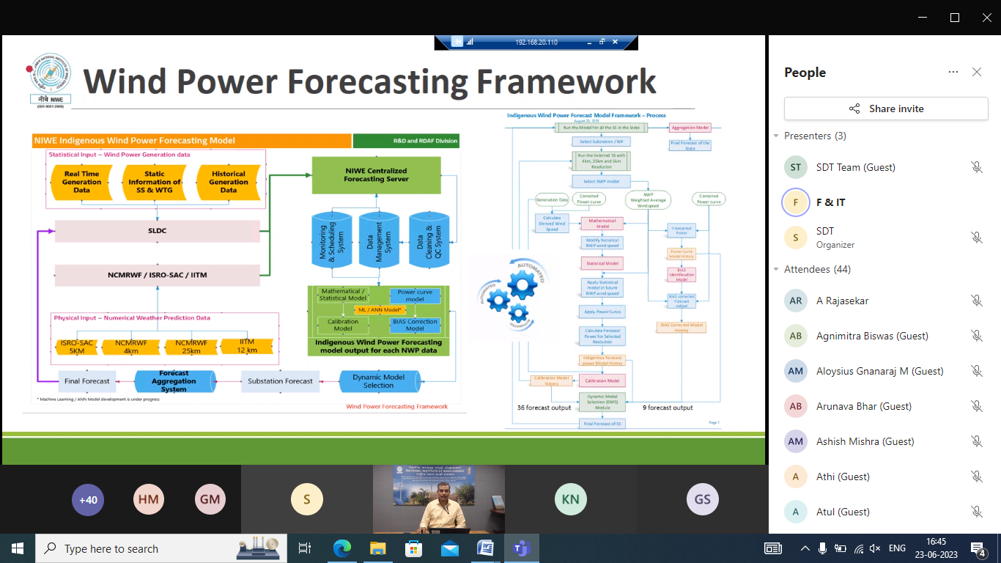Click the muted volume icon in tray
1001x563 pixels.
874,548
